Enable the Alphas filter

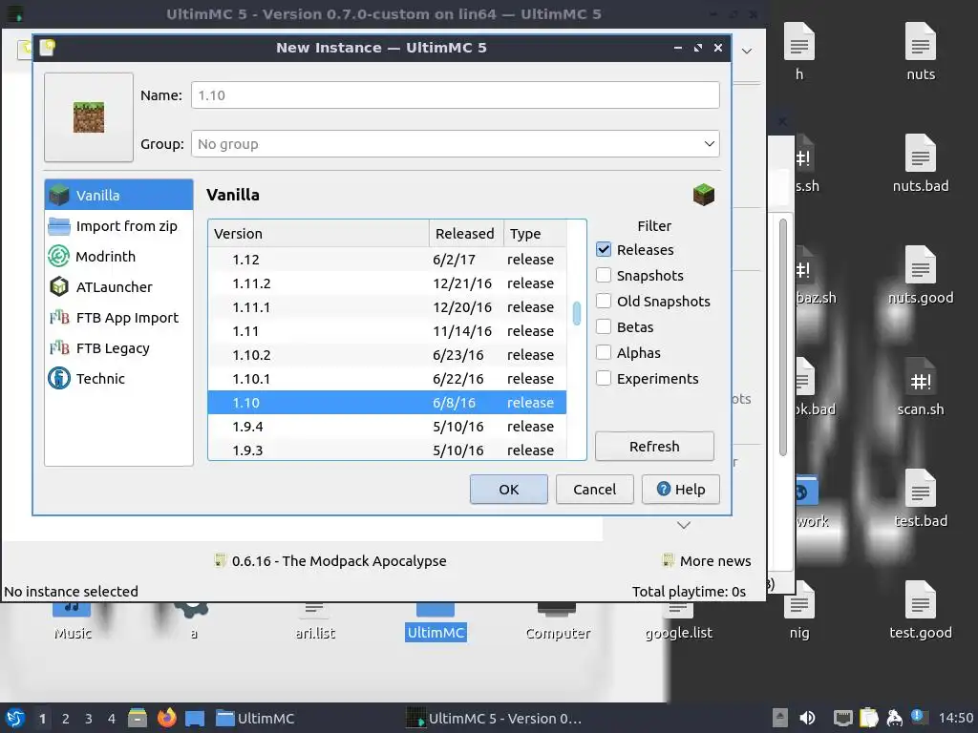604,352
